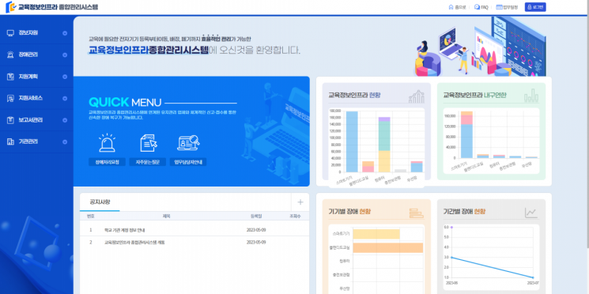The width and height of the screenshot is (589, 294).
Task: Open the 지원서비스 sidebar menu
Action: click(36, 98)
